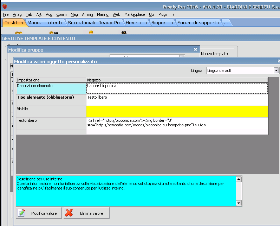This screenshot has width=280, height=226.
Task: Switch to the Hempatia tab
Action: pos(136,23)
